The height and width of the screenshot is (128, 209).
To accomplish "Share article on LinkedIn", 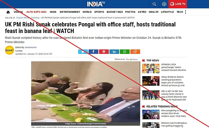I will point(114,52).
